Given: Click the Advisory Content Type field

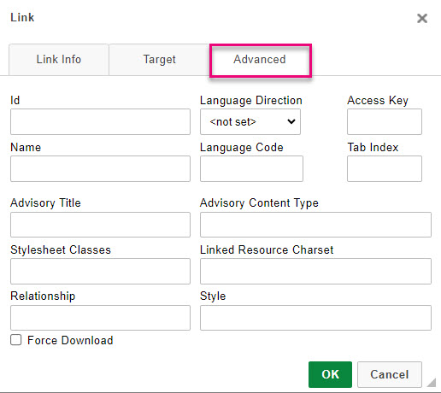Looking at the screenshot, I should [x=315, y=225].
